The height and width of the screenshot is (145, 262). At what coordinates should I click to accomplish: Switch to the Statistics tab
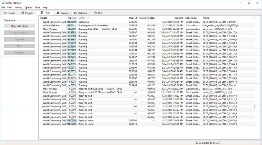pos(81,13)
